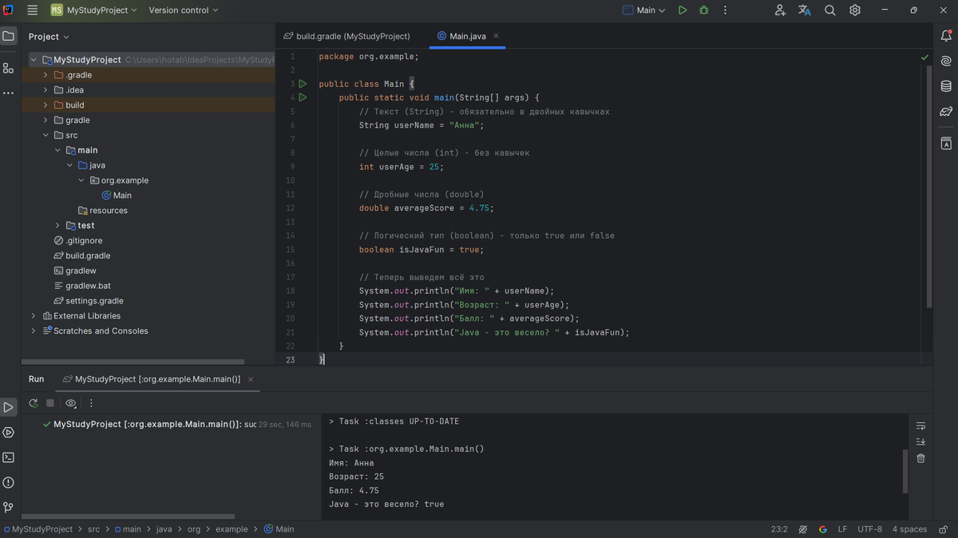958x538 pixels.
Task: Open settings.gradle file in project tree
Action: [x=94, y=301]
